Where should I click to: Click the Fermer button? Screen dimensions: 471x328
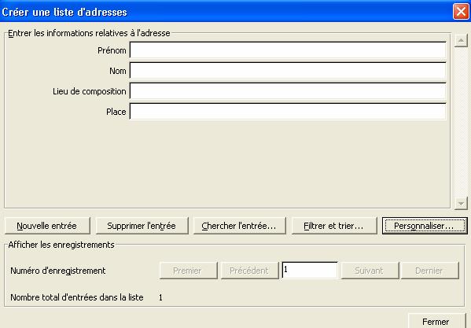[x=436, y=320]
